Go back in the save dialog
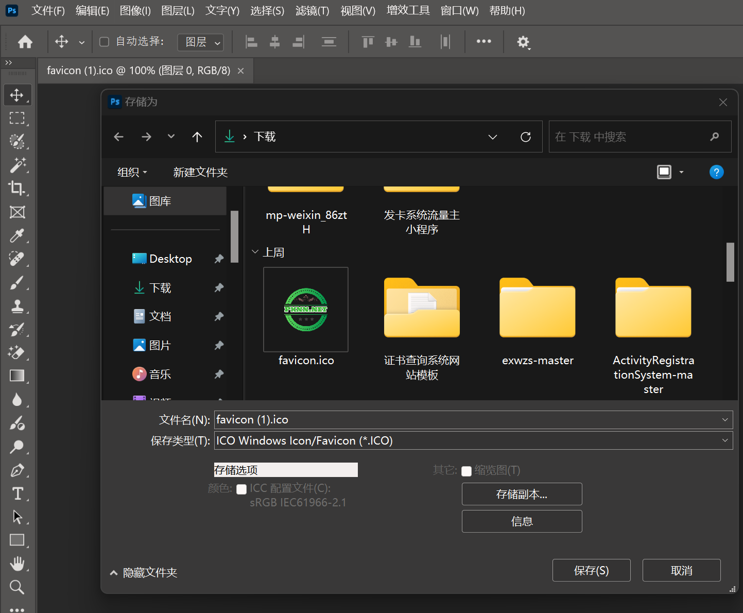The width and height of the screenshot is (743, 613). (119, 137)
